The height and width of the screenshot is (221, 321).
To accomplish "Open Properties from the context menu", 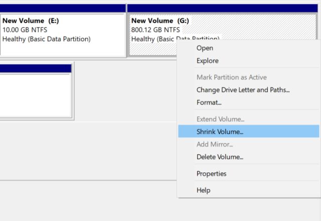I will click(x=249, y=173).
